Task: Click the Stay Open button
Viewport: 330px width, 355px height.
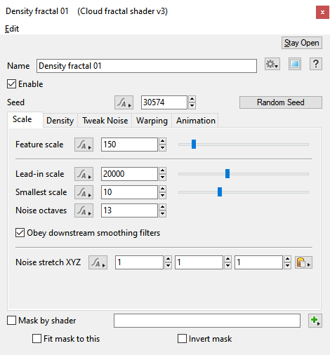Action: pyautogui.click(x=302, y=43)
